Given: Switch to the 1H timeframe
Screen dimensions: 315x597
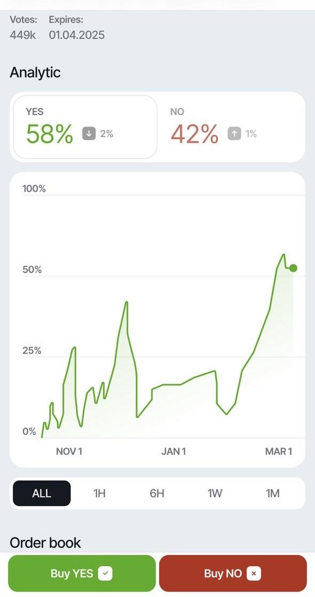Looking at the screenshot, I should click(99, 493).
